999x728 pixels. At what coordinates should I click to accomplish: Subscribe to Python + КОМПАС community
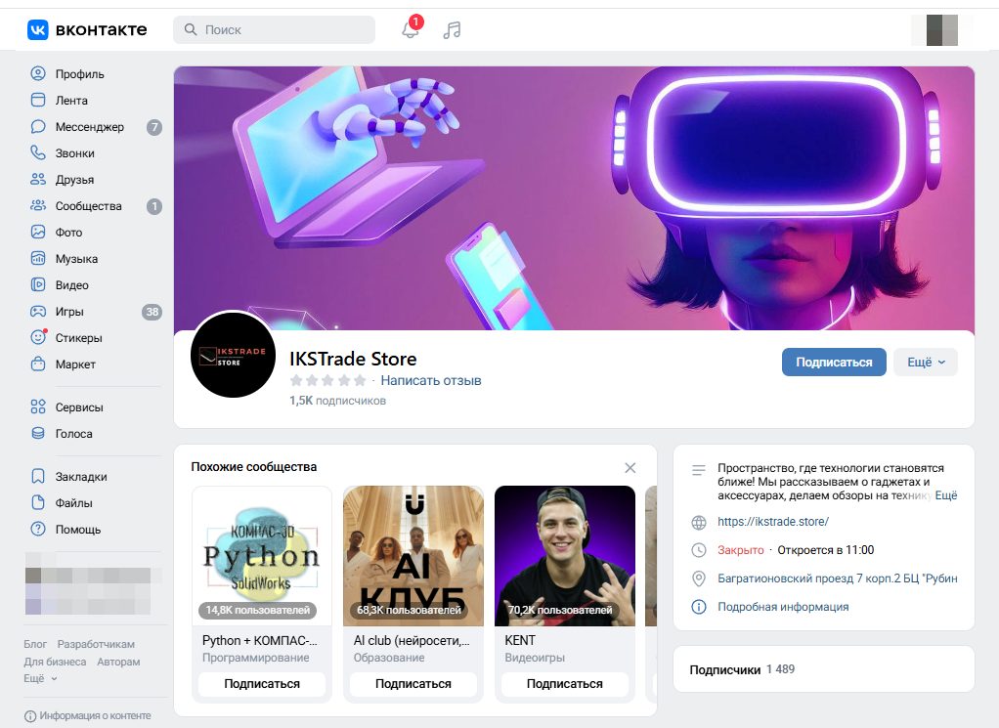[x=262, y=684]
